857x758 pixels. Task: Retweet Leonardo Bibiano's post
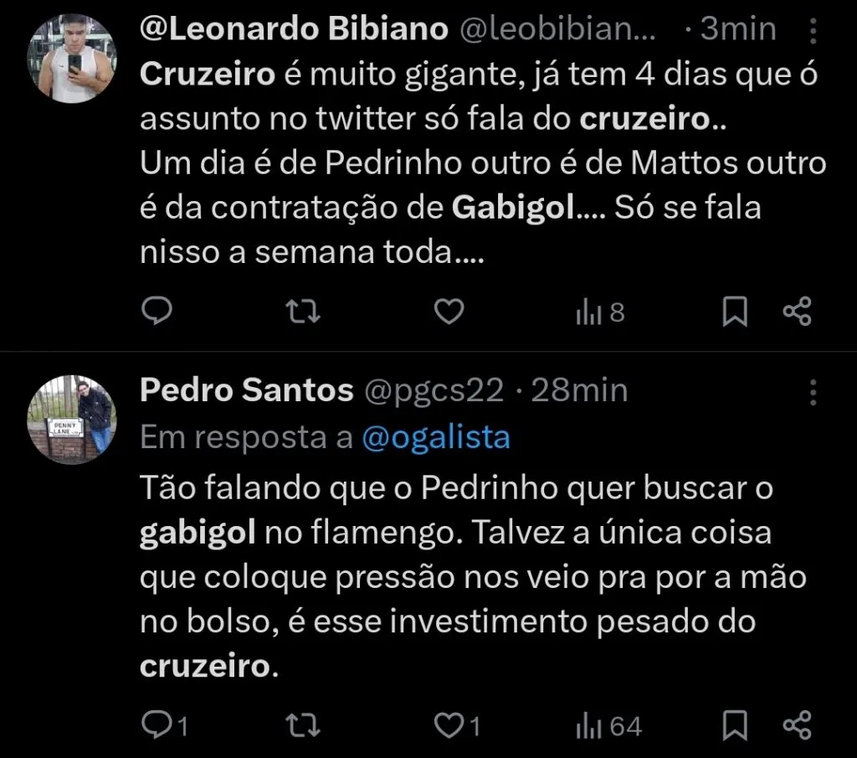point(302,311)
